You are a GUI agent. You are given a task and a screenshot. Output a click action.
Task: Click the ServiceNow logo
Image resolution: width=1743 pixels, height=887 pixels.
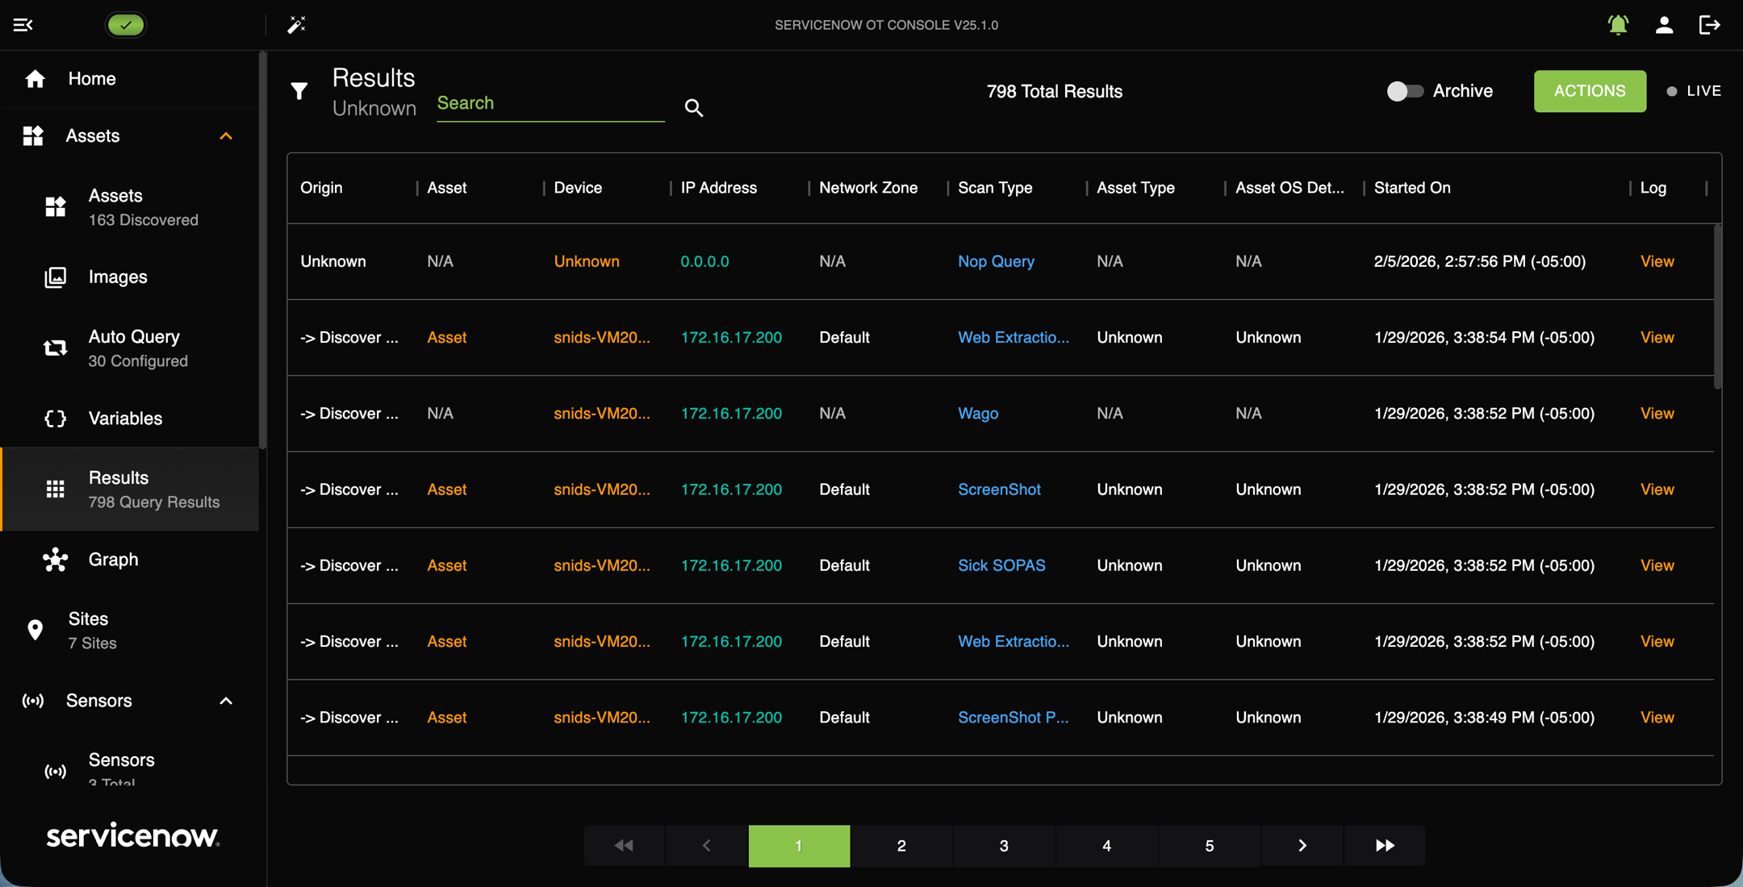coord(132,835)
